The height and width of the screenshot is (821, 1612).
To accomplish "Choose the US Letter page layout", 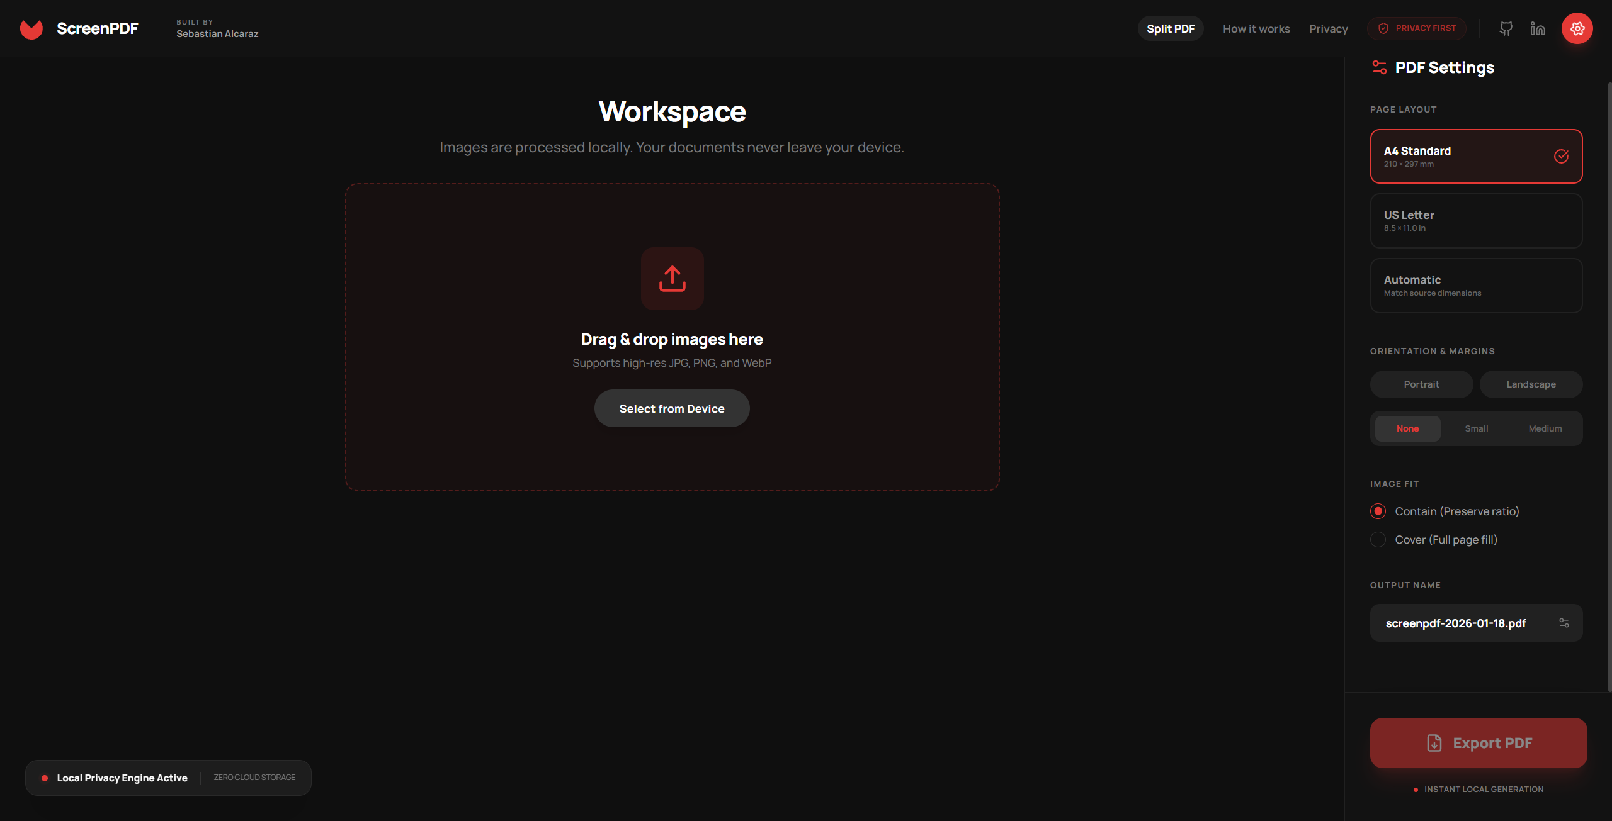I will click(1475, 221).
